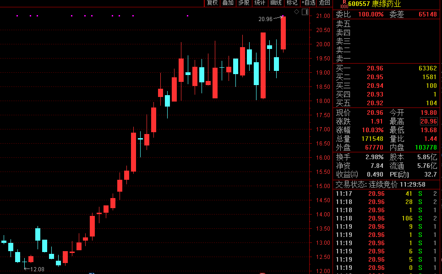Click the 11:17 trade tick row
Image resolution: width=442 pixels, height=274 pixels.
(x=386, y=193)
